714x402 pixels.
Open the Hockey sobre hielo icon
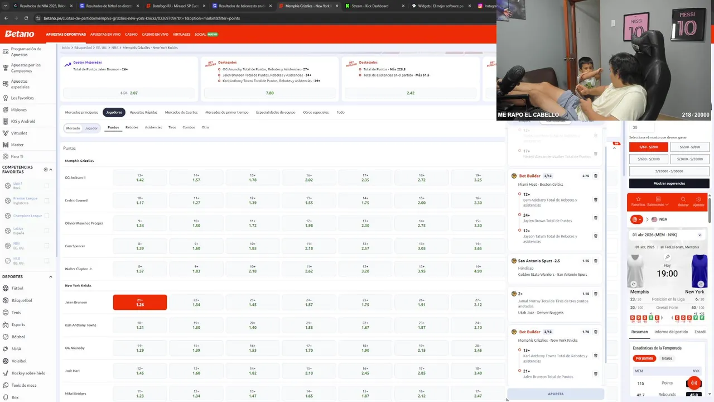point(5,373)
